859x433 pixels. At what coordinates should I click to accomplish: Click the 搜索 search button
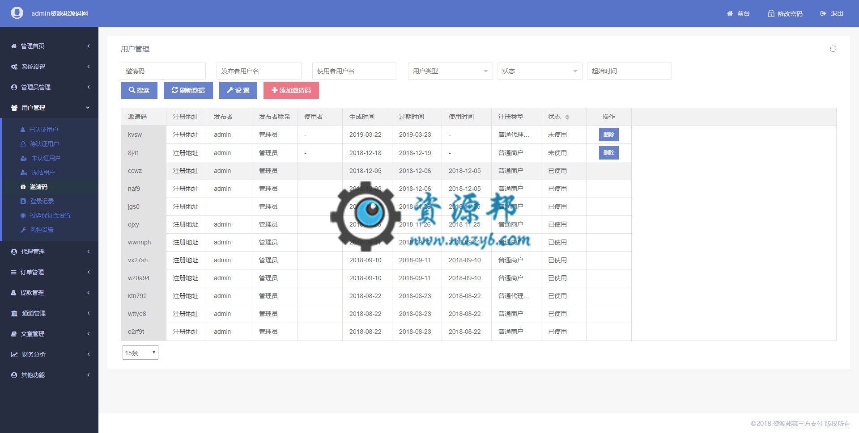(x=139, y=90)
